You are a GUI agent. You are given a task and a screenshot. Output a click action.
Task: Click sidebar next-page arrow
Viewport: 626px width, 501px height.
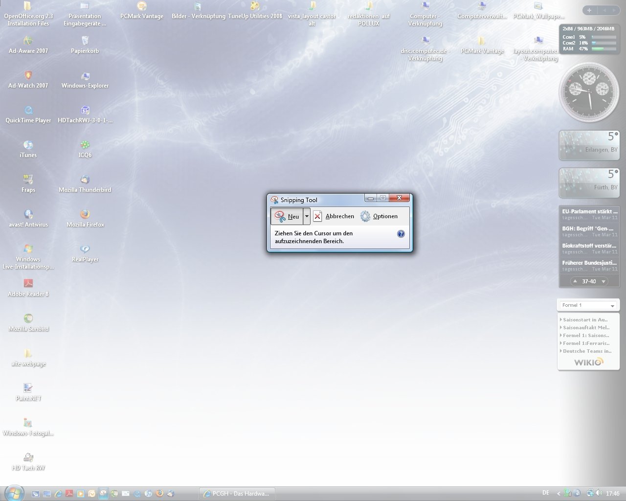614,10
